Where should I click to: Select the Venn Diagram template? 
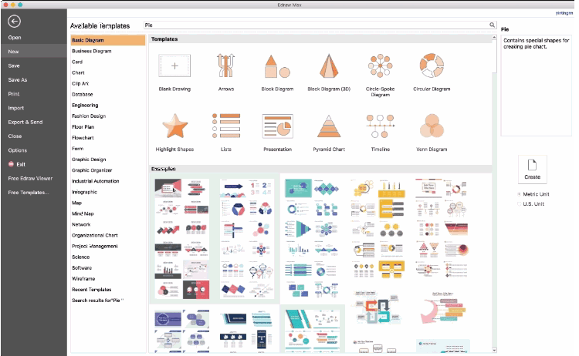tap(432, 126)
